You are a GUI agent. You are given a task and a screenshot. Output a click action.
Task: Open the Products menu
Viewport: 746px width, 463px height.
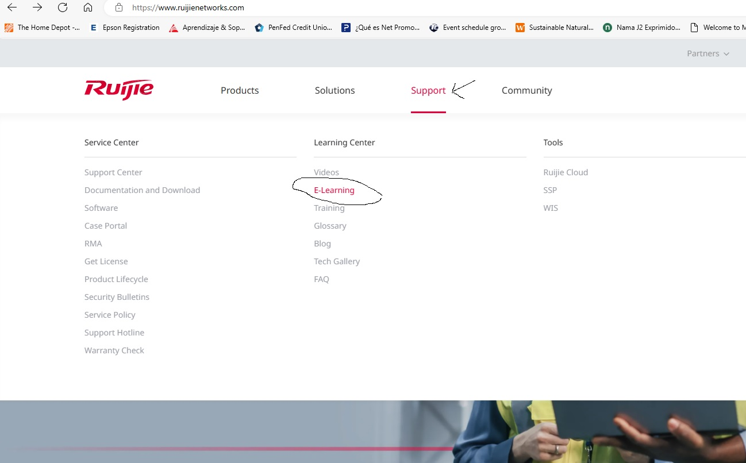tap(240, 90)
